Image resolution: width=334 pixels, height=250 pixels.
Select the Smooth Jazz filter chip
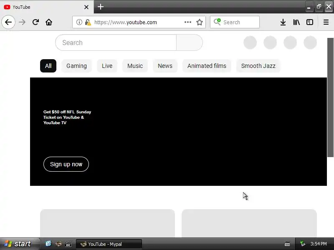[258, 66]
